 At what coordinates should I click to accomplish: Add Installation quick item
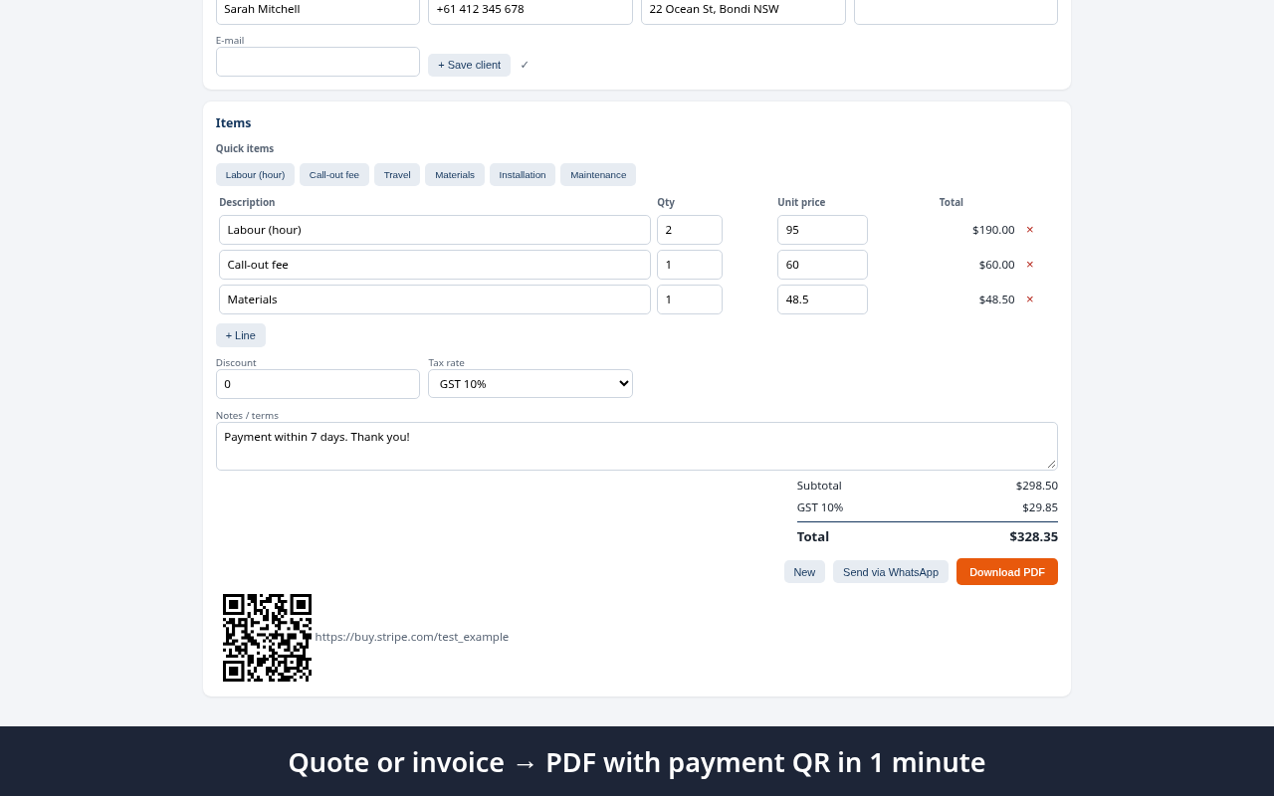pyautogui.click(x=523, y=175)
